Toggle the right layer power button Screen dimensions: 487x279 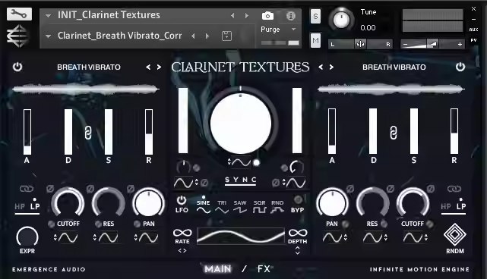[x=460, y=67]
